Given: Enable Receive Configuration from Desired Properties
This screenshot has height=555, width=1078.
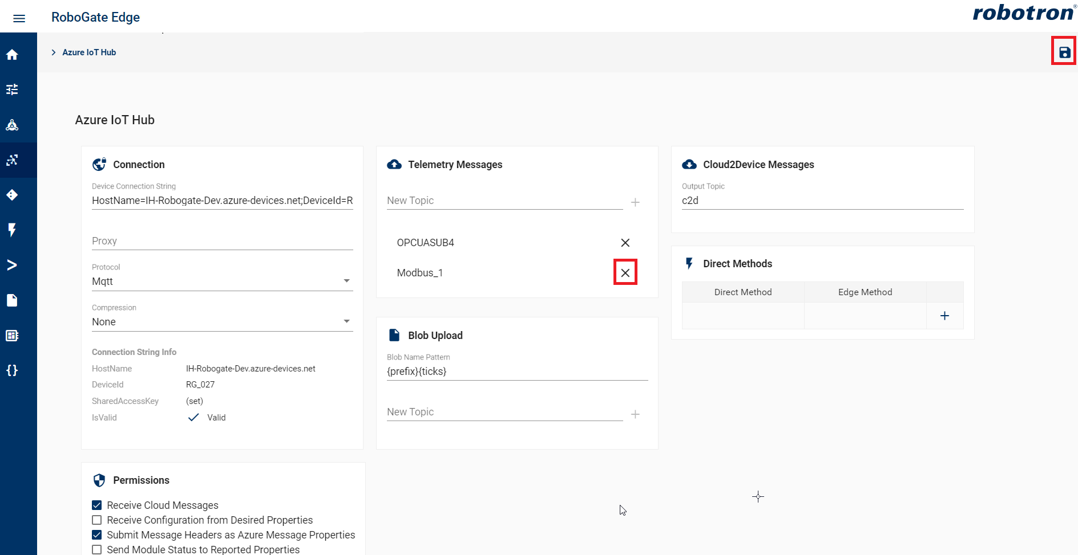Looking at the screenshot, I should (96, 520).
